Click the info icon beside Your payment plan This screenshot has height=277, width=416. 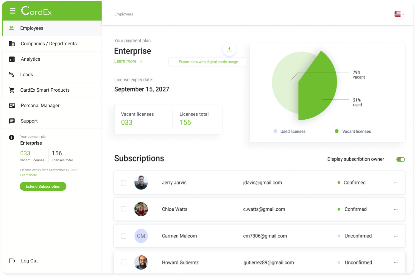(x=12, y=137)
